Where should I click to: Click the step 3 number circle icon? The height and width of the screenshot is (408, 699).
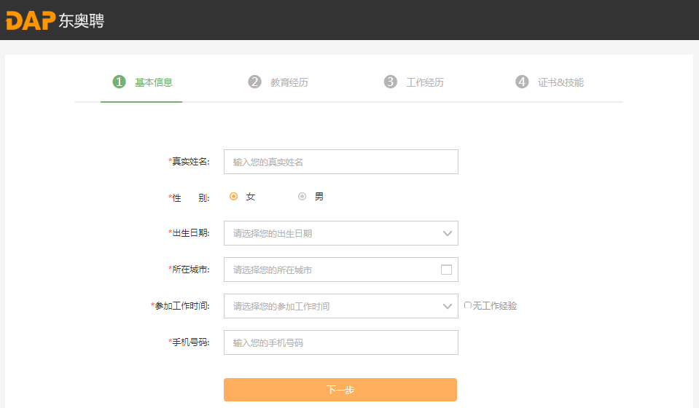pyautogui.click(x=391, y=82)
